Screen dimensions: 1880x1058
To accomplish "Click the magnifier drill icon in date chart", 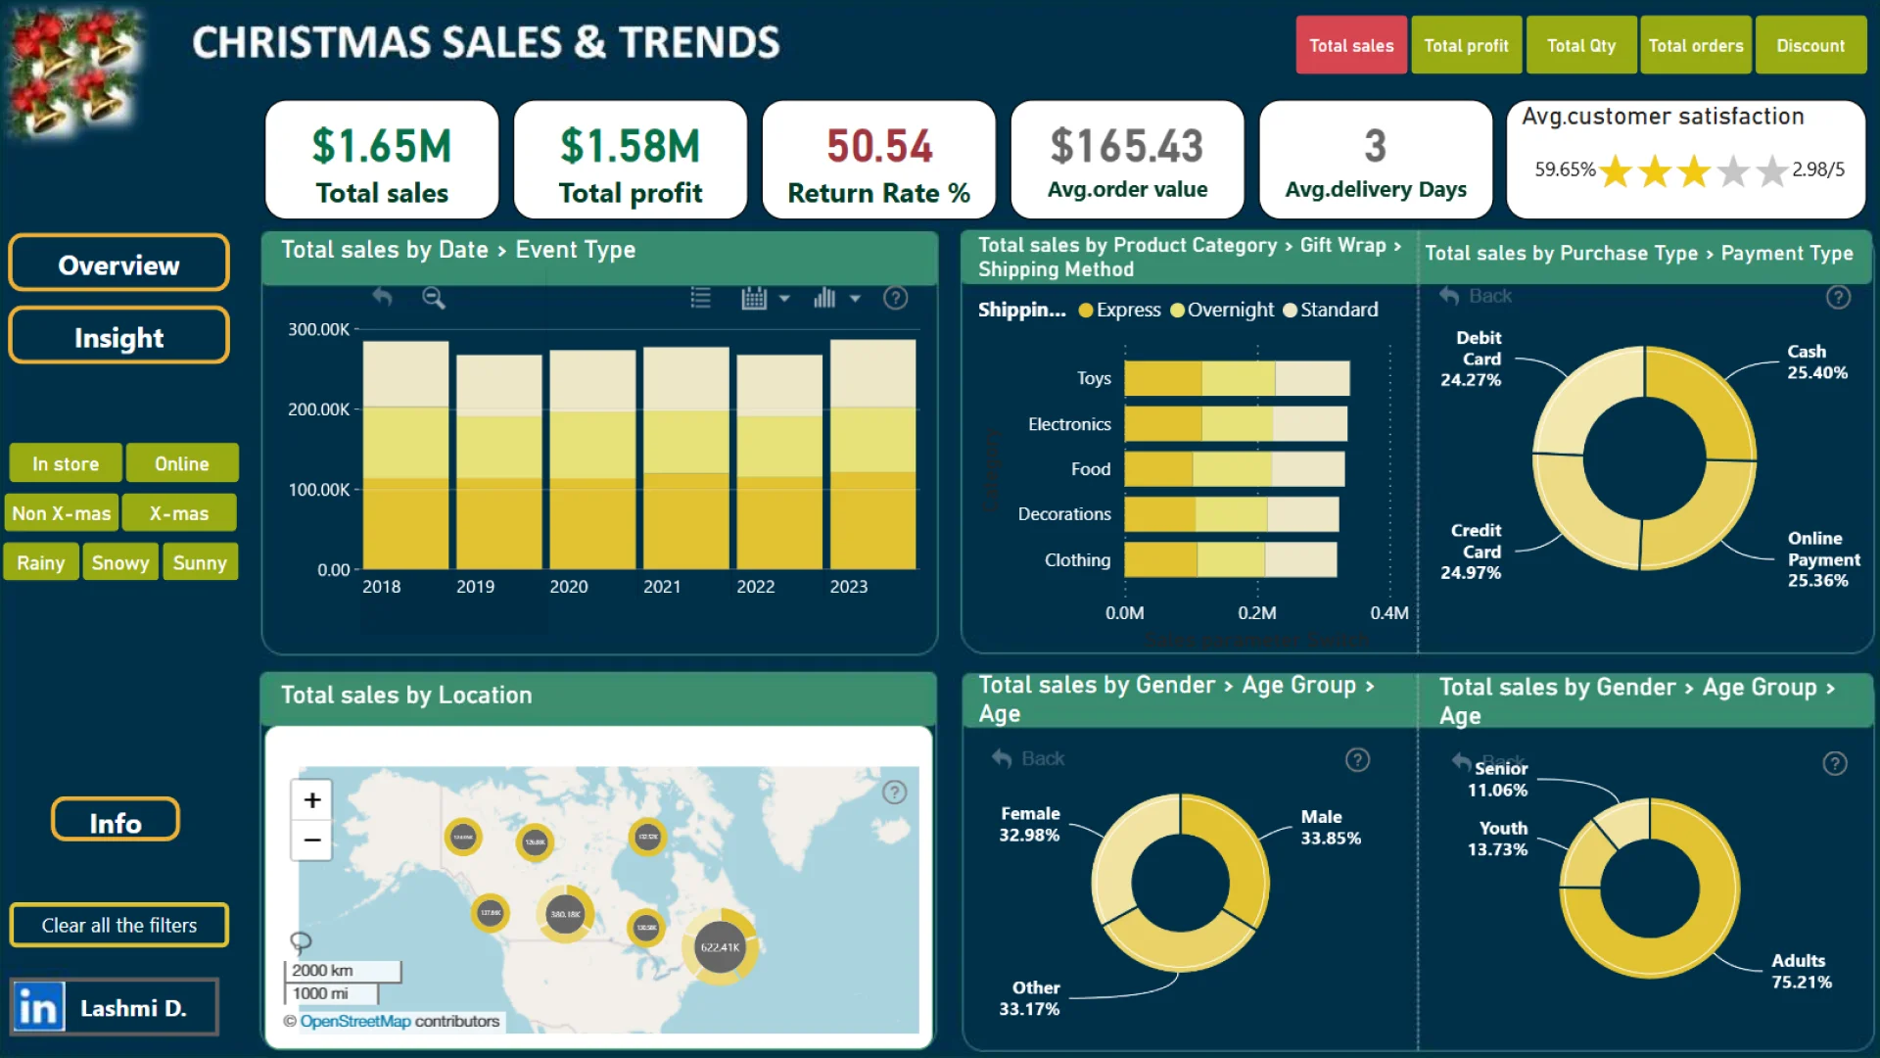I will click(434, 298).
